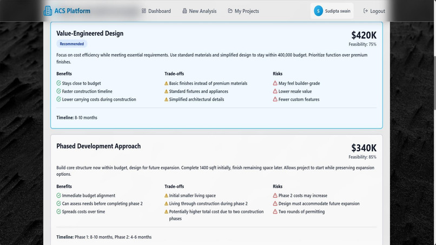Open the ACS Platform home link
The image size is (436, 245).
point(67,11)
